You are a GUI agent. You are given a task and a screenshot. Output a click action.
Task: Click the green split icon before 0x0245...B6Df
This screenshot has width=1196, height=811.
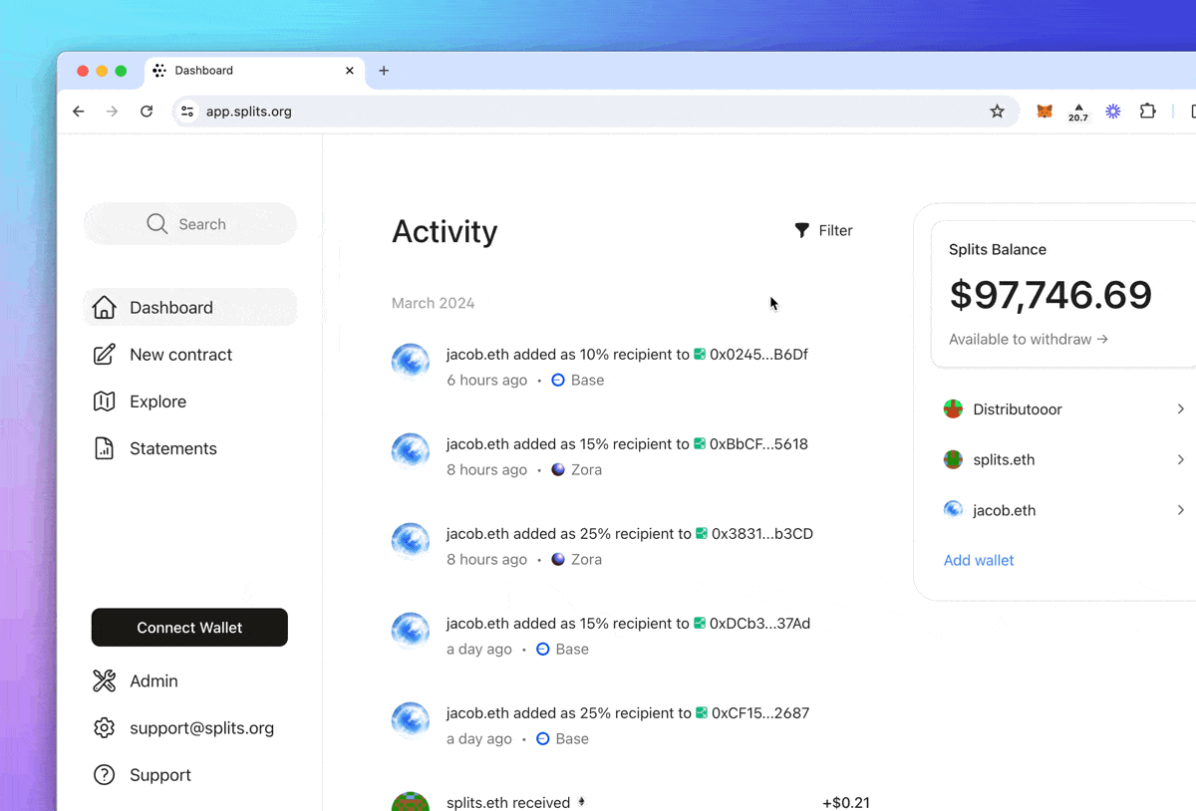tap(700, 355)
